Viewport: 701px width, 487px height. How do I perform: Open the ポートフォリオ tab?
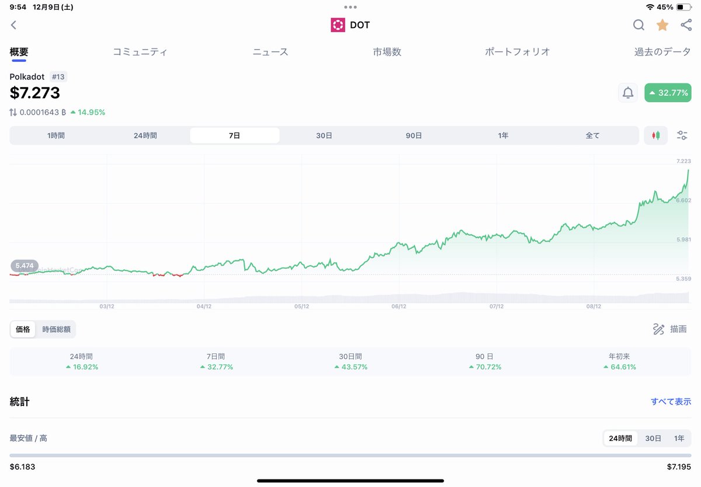click(x=518, y=52)
